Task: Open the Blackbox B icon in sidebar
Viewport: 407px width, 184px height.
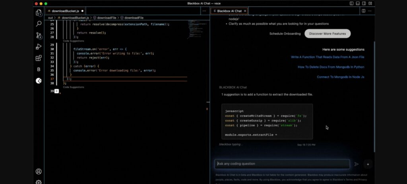Action: [39, 69]
